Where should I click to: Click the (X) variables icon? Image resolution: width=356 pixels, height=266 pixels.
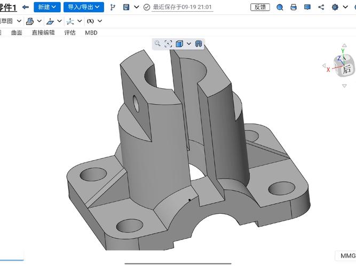pyautogui.click(x=90, y=21)
